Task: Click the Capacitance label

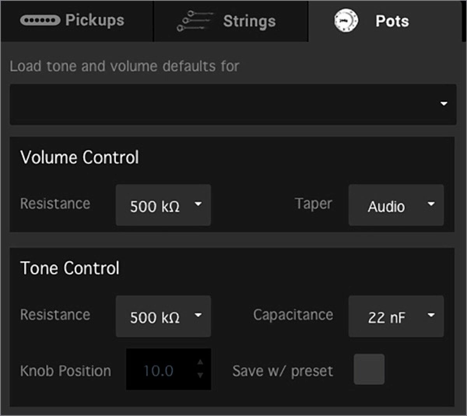Action: (x=293, y=315)
